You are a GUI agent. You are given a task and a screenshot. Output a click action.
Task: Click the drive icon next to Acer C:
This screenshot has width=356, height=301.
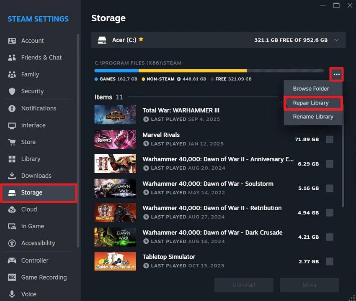[x=103, y=40]
